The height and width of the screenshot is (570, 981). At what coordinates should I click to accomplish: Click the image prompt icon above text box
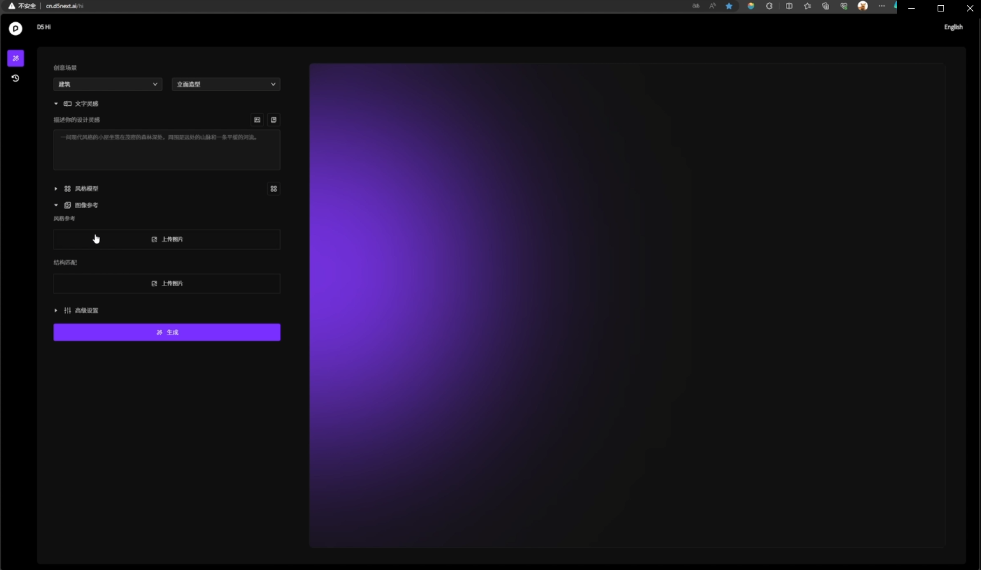coord(257,120)
